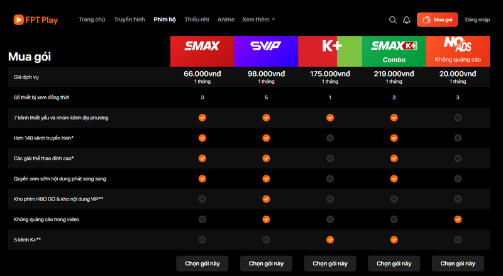Click the Mua gói orange button
Screen dimensions: 503x276
(437, 19)
